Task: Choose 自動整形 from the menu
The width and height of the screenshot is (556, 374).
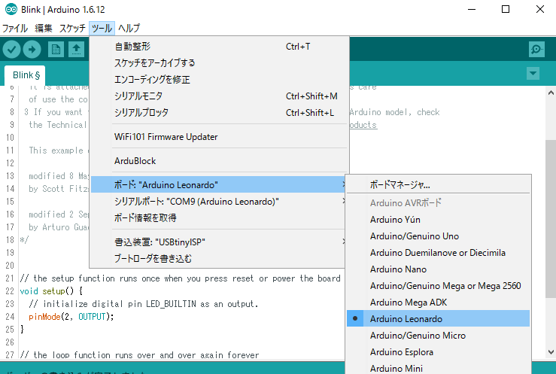Action: (x=218, y=47)
